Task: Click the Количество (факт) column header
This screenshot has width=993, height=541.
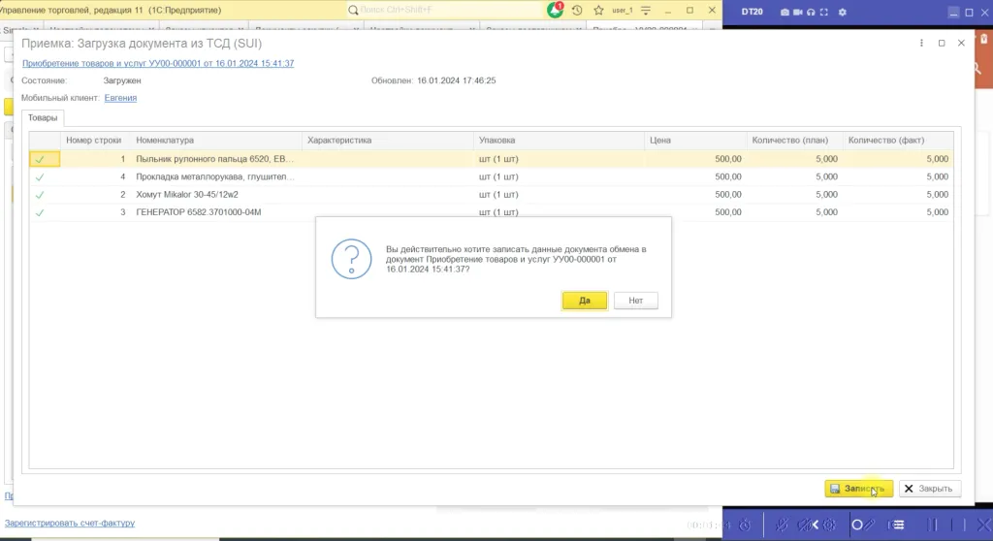Action: [x=898, y=140]
